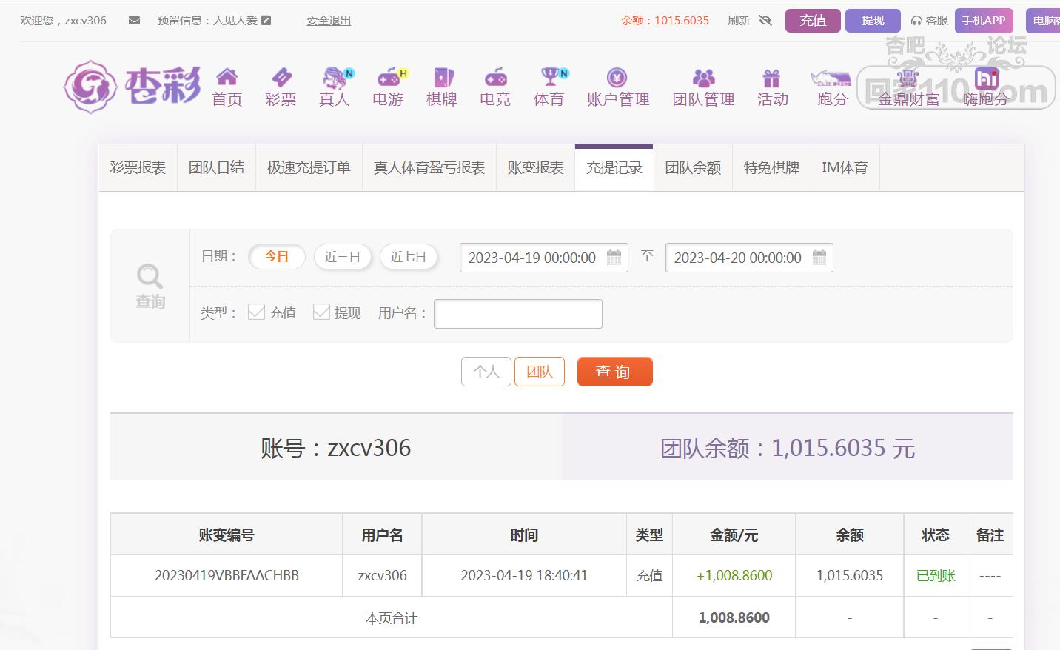Image resolution: width=1060 pixels, height=650 pixels.
Task: Switch to the 团队余额 tab
Action: pos(693,168)
